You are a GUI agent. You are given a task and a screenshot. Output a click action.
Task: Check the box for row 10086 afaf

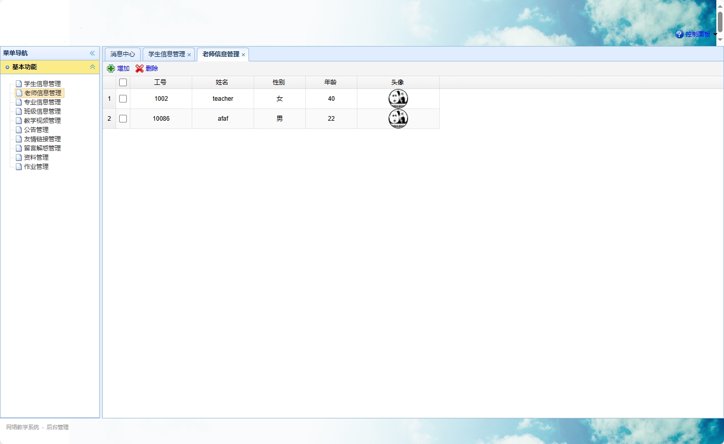point(123,119)
